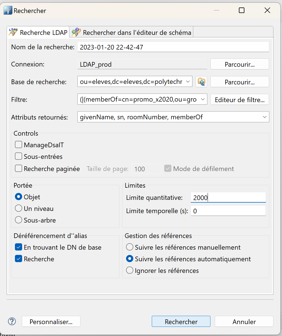Click the parent search base folder icon
The width and height of the screenshot is (282, 336).
[x=201, y=82]
